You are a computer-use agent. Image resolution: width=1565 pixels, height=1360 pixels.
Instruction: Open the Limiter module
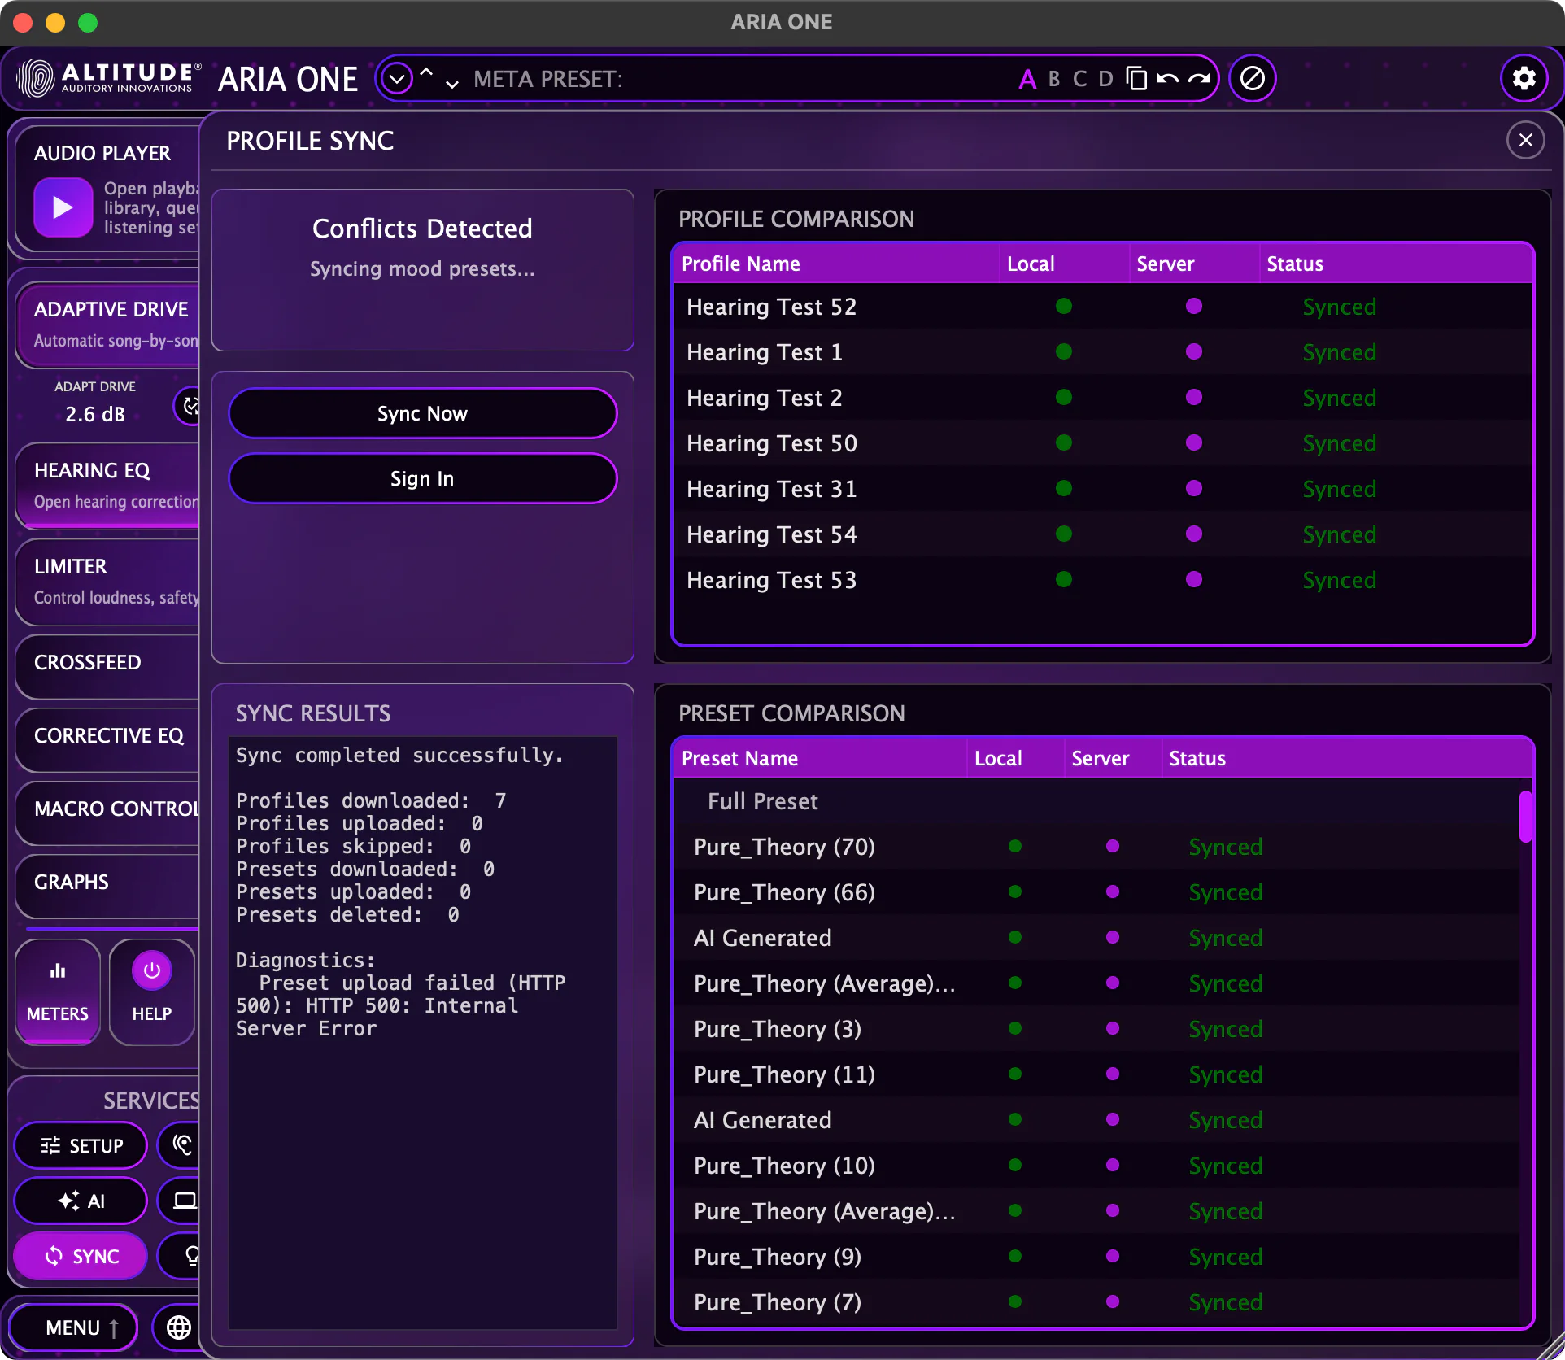pyautogui.click(x=108, y=582)
